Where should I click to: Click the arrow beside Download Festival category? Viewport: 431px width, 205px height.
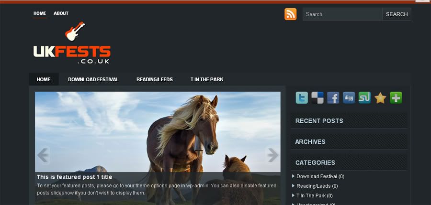[293, 176]
